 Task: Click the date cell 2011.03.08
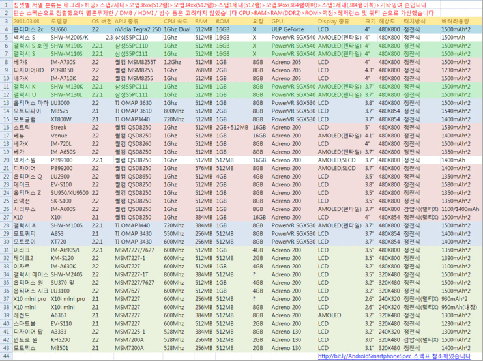coord(26,22)
